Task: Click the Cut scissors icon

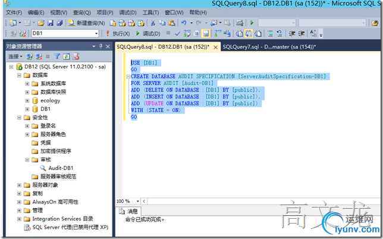Action: point(153,23)
